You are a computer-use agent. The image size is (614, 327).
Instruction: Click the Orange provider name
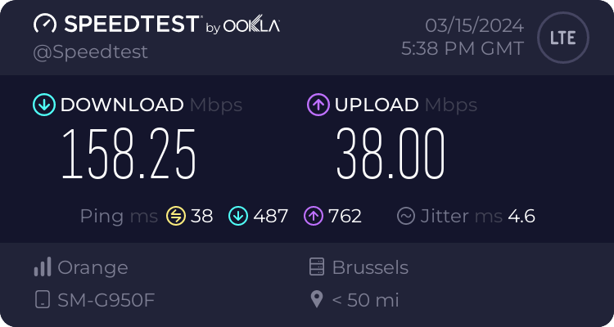pos(93,267)
